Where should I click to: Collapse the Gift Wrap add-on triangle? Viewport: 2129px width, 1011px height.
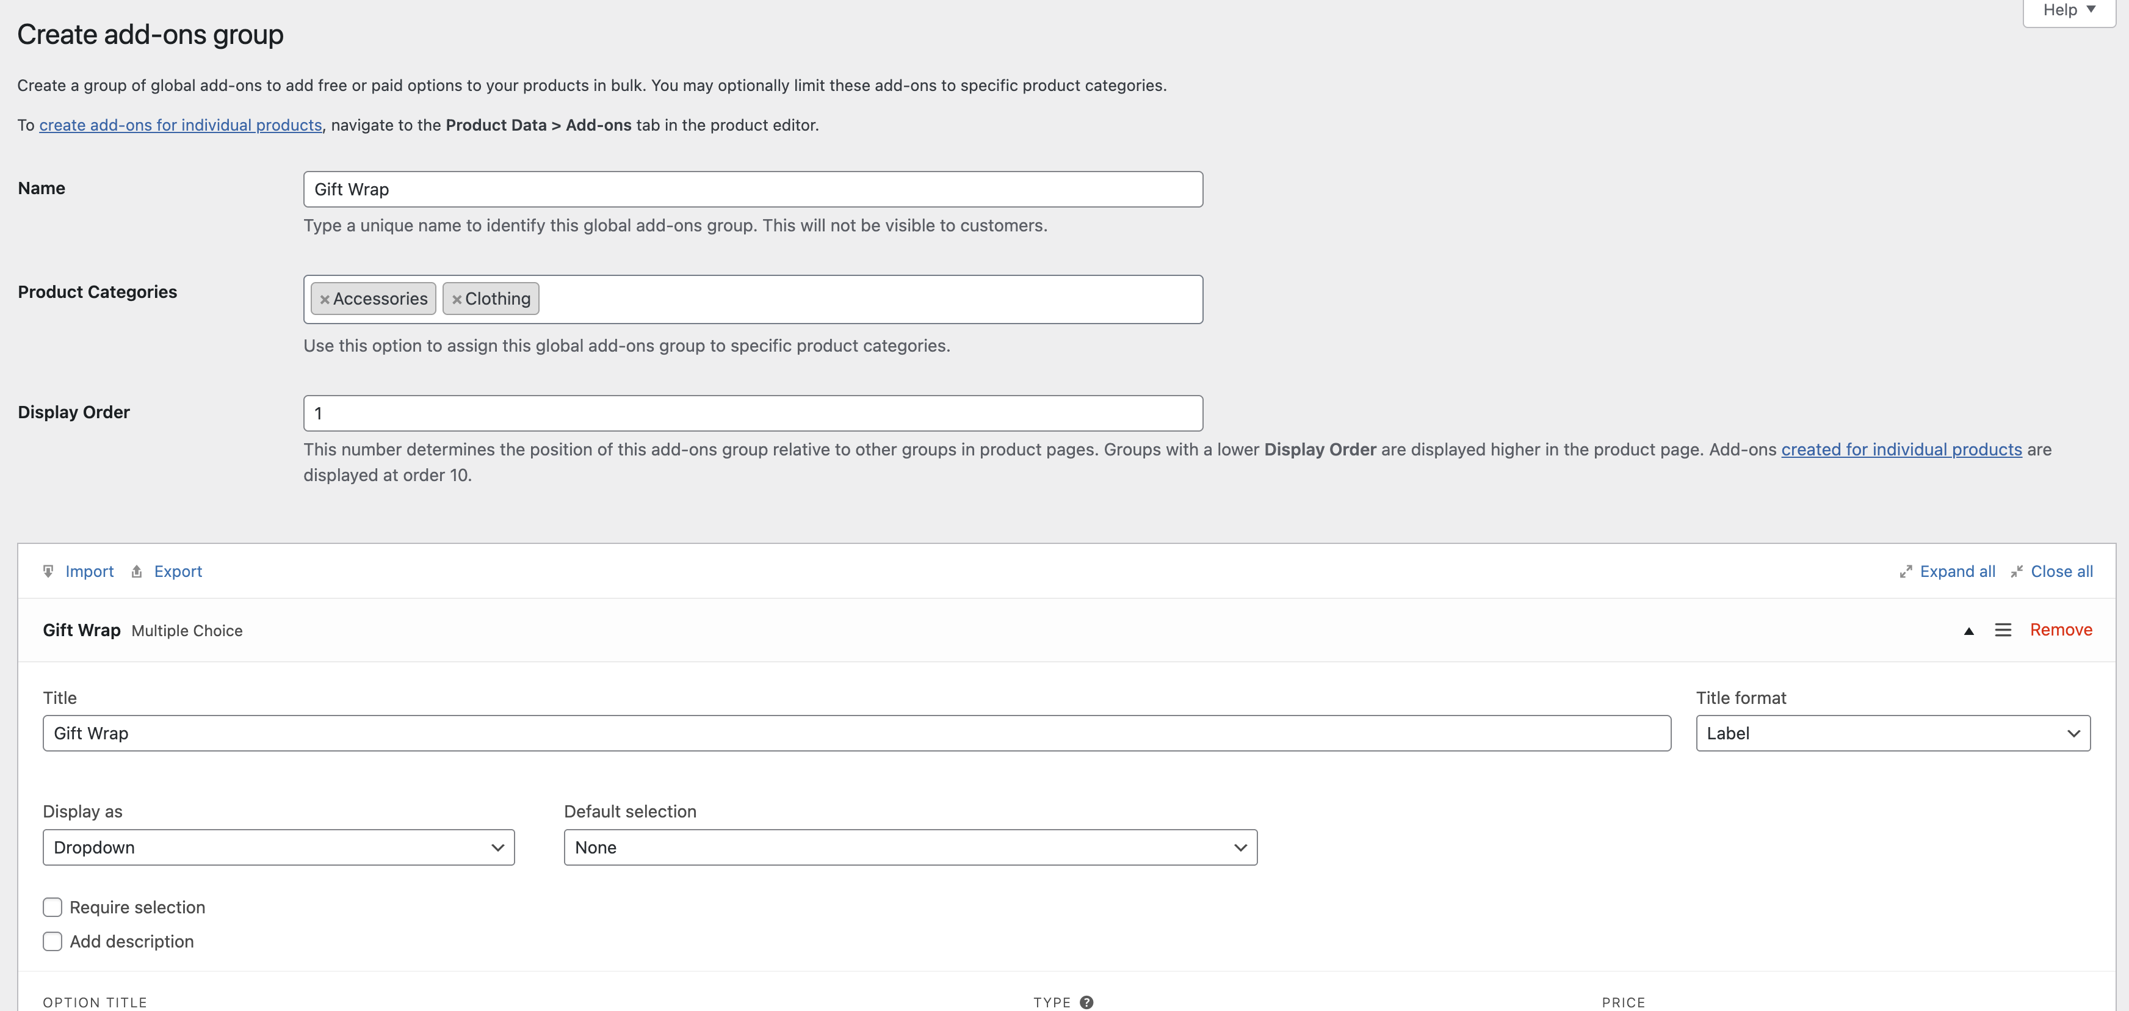coord(1968,631)
